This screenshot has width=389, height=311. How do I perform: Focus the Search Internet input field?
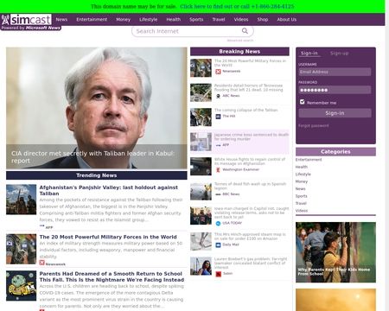(x=188, y=31)
